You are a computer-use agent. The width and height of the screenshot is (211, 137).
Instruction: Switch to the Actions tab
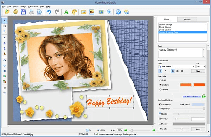pos(187,19)
